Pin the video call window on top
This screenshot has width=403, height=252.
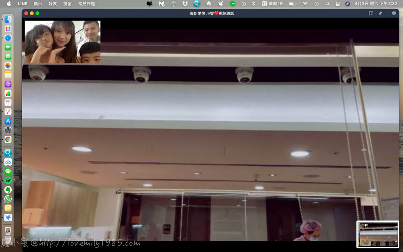pos(380,13)
